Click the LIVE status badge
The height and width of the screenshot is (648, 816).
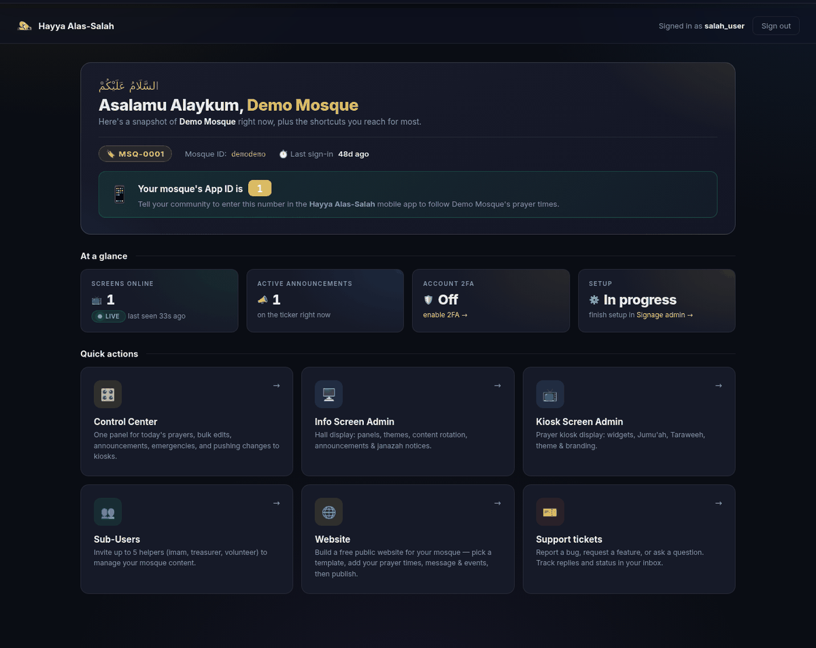[x=107, y=316]
